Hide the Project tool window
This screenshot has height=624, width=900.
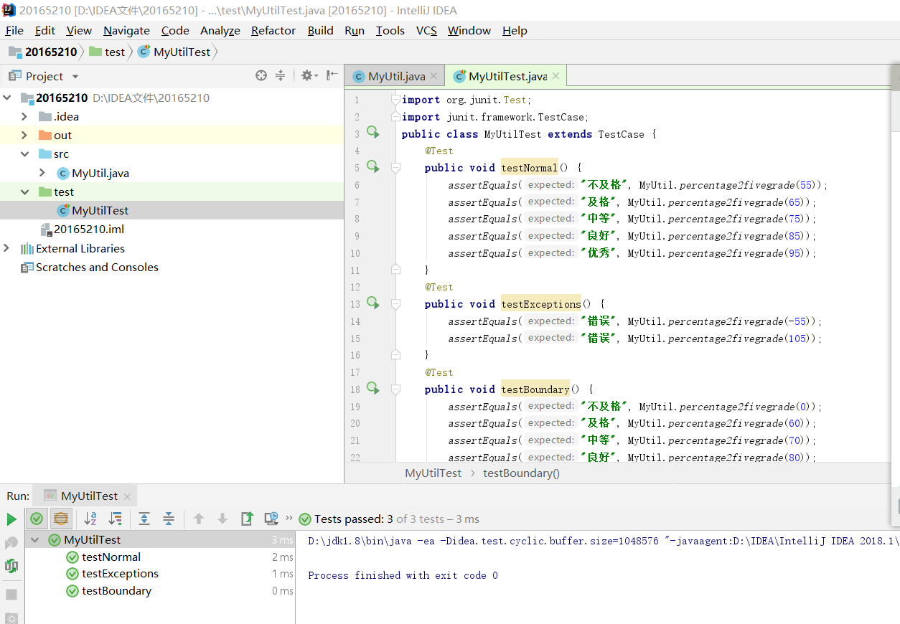(332, 75)
